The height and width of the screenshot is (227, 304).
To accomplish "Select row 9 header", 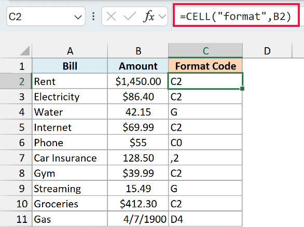I will coord(16,188).
